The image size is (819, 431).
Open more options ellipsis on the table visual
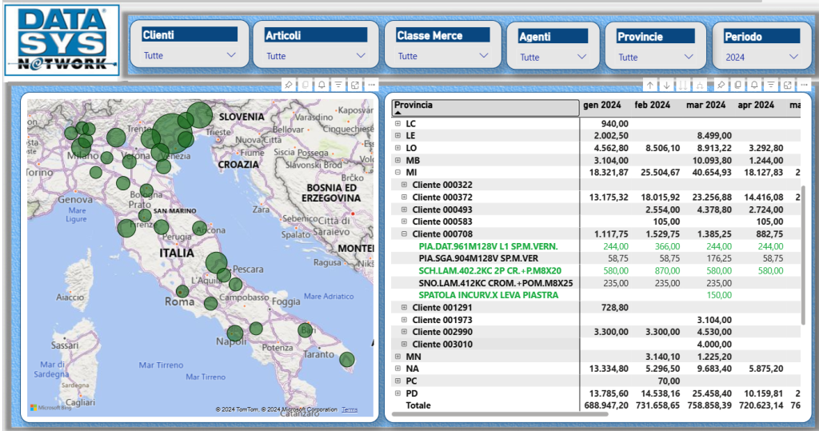[x=805, y=85]
